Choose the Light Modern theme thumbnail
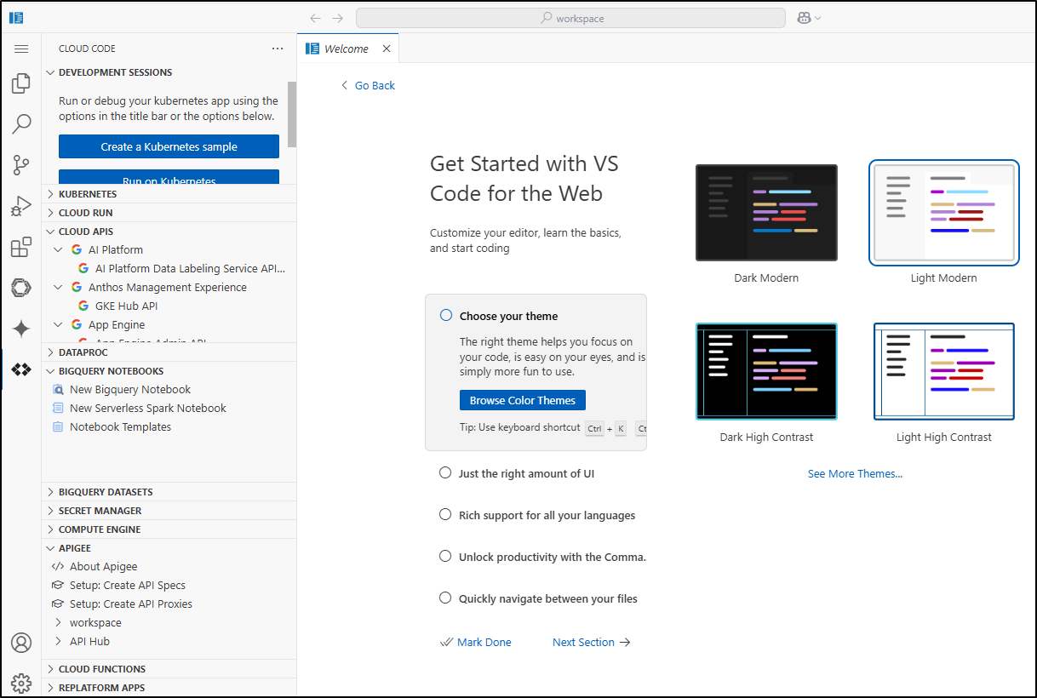The height and width of the screenshot is (698, 1037). coord(944,213)
